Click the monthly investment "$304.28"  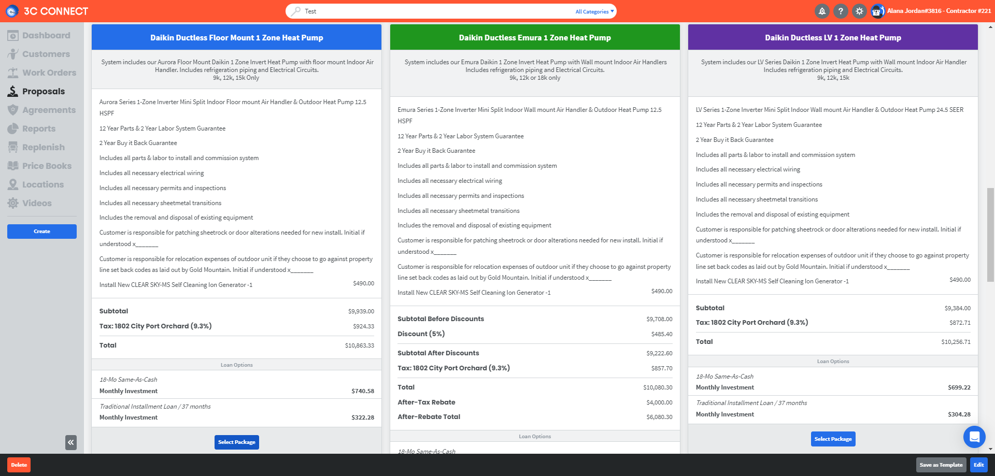point(959,414)
